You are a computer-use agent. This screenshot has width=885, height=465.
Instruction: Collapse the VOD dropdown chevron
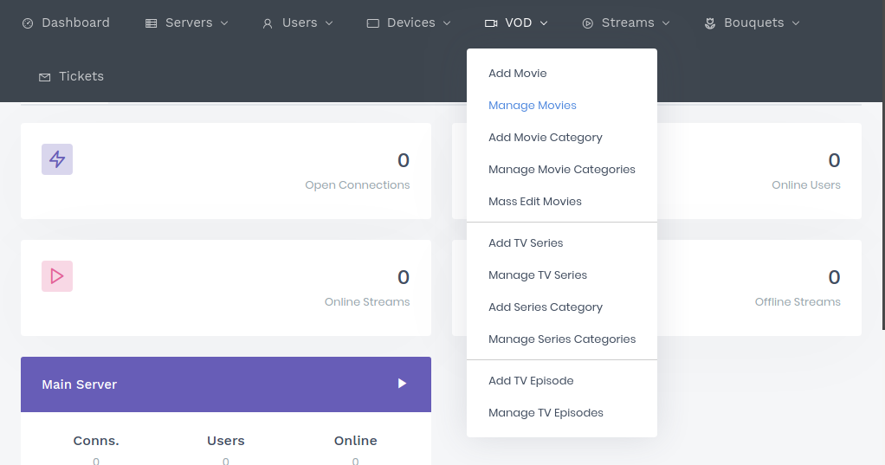coord(544,23)
